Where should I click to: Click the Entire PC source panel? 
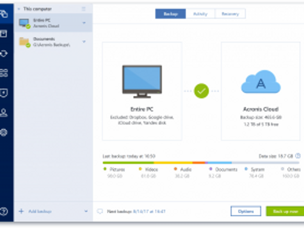click(x=142, y=91)
